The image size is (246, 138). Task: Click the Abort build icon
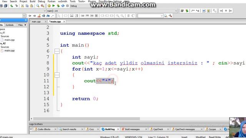[68, 6]
